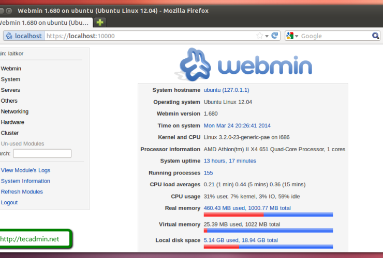Click the Google search engine icon
Viewport: 383px width, 258px height.
[x=290, y=36]
